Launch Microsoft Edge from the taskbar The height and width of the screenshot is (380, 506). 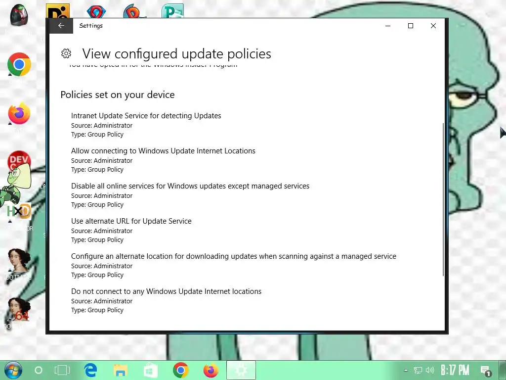tap(90, 370)
